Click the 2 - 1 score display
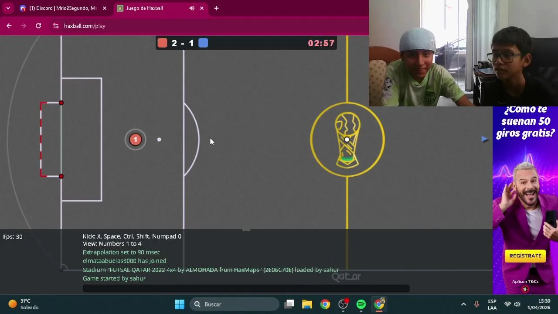This screenshot has height=314, width=558. 183,43
